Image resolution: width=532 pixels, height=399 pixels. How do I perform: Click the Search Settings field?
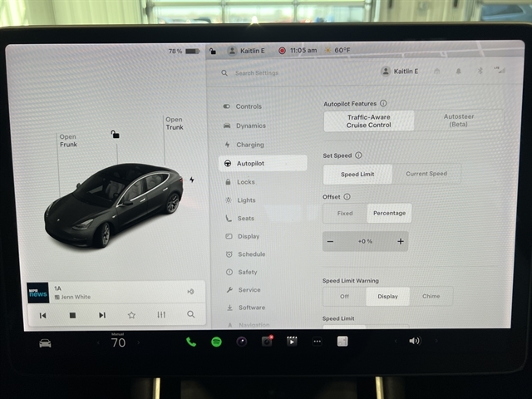[257, 73]
